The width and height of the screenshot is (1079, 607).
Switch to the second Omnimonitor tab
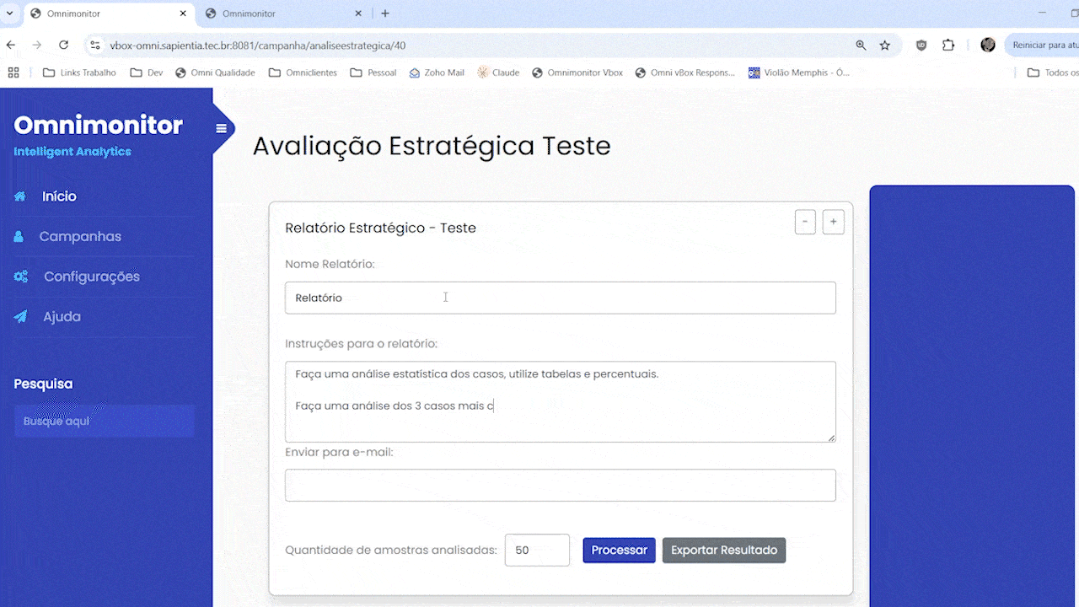(x=283, y=13)
